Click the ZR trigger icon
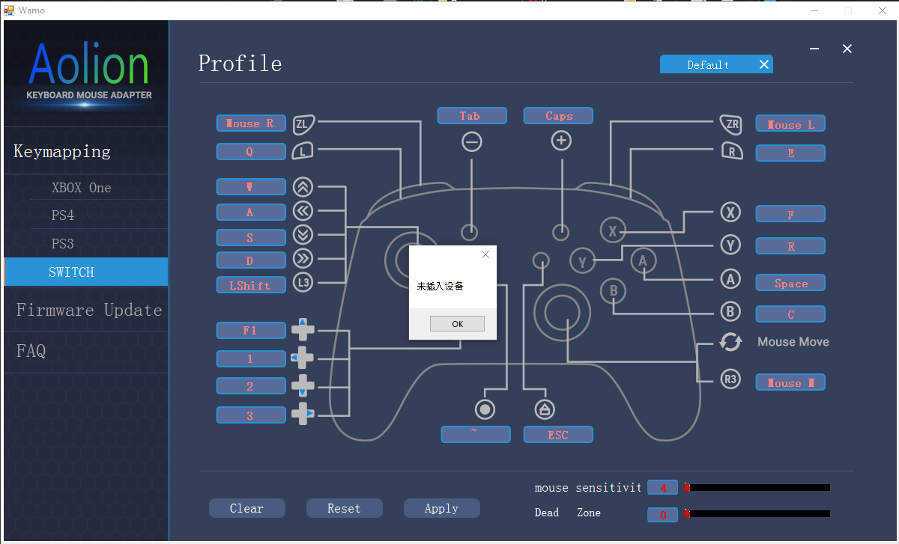This screenshot has width=899, height=544. [x=730, y=124]
